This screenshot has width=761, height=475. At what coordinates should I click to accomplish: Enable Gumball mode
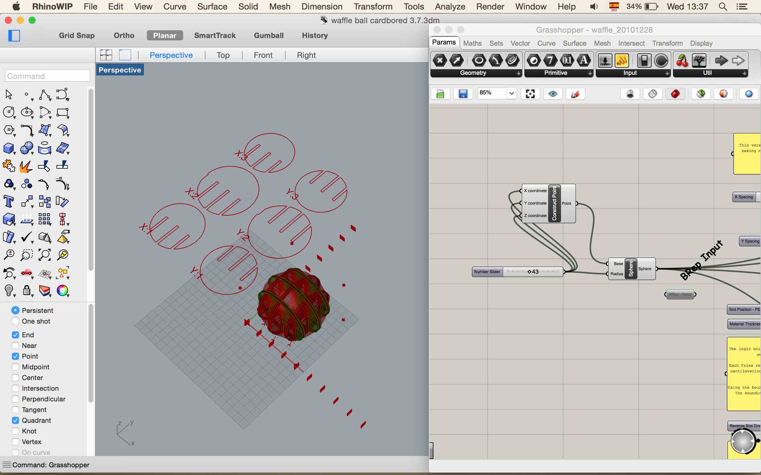[x=268, y=36]
